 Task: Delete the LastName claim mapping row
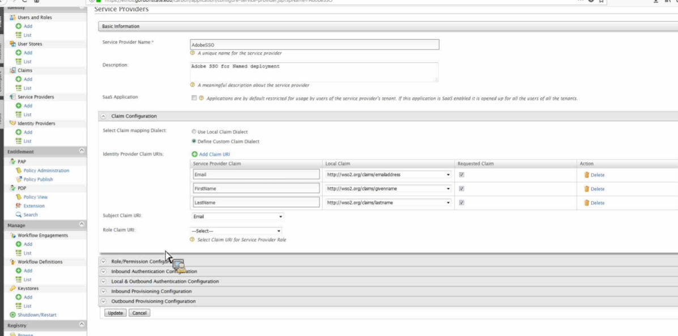coord(595,203)
